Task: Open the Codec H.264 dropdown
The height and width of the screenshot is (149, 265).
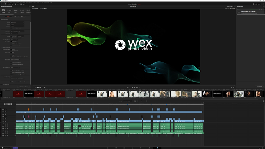Action: tap(17, 24)
